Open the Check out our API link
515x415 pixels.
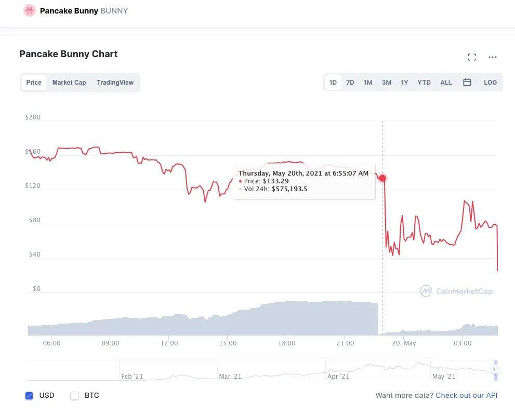466,395
